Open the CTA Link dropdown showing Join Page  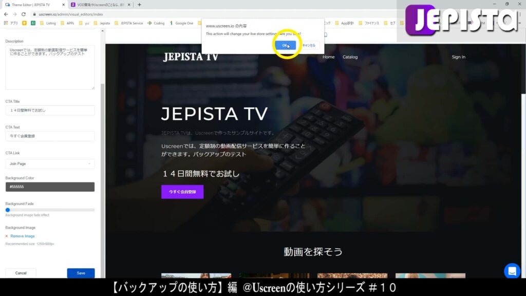tap(49, 163)
